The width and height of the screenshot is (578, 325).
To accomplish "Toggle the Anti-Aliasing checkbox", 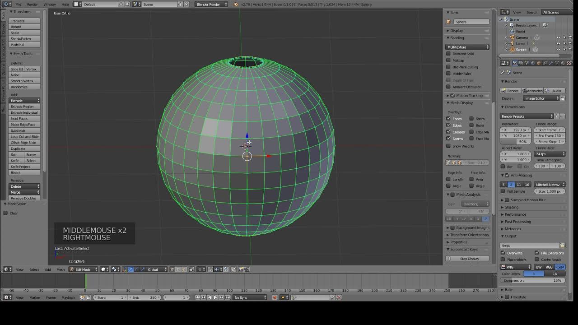I will tap(507, 175).
